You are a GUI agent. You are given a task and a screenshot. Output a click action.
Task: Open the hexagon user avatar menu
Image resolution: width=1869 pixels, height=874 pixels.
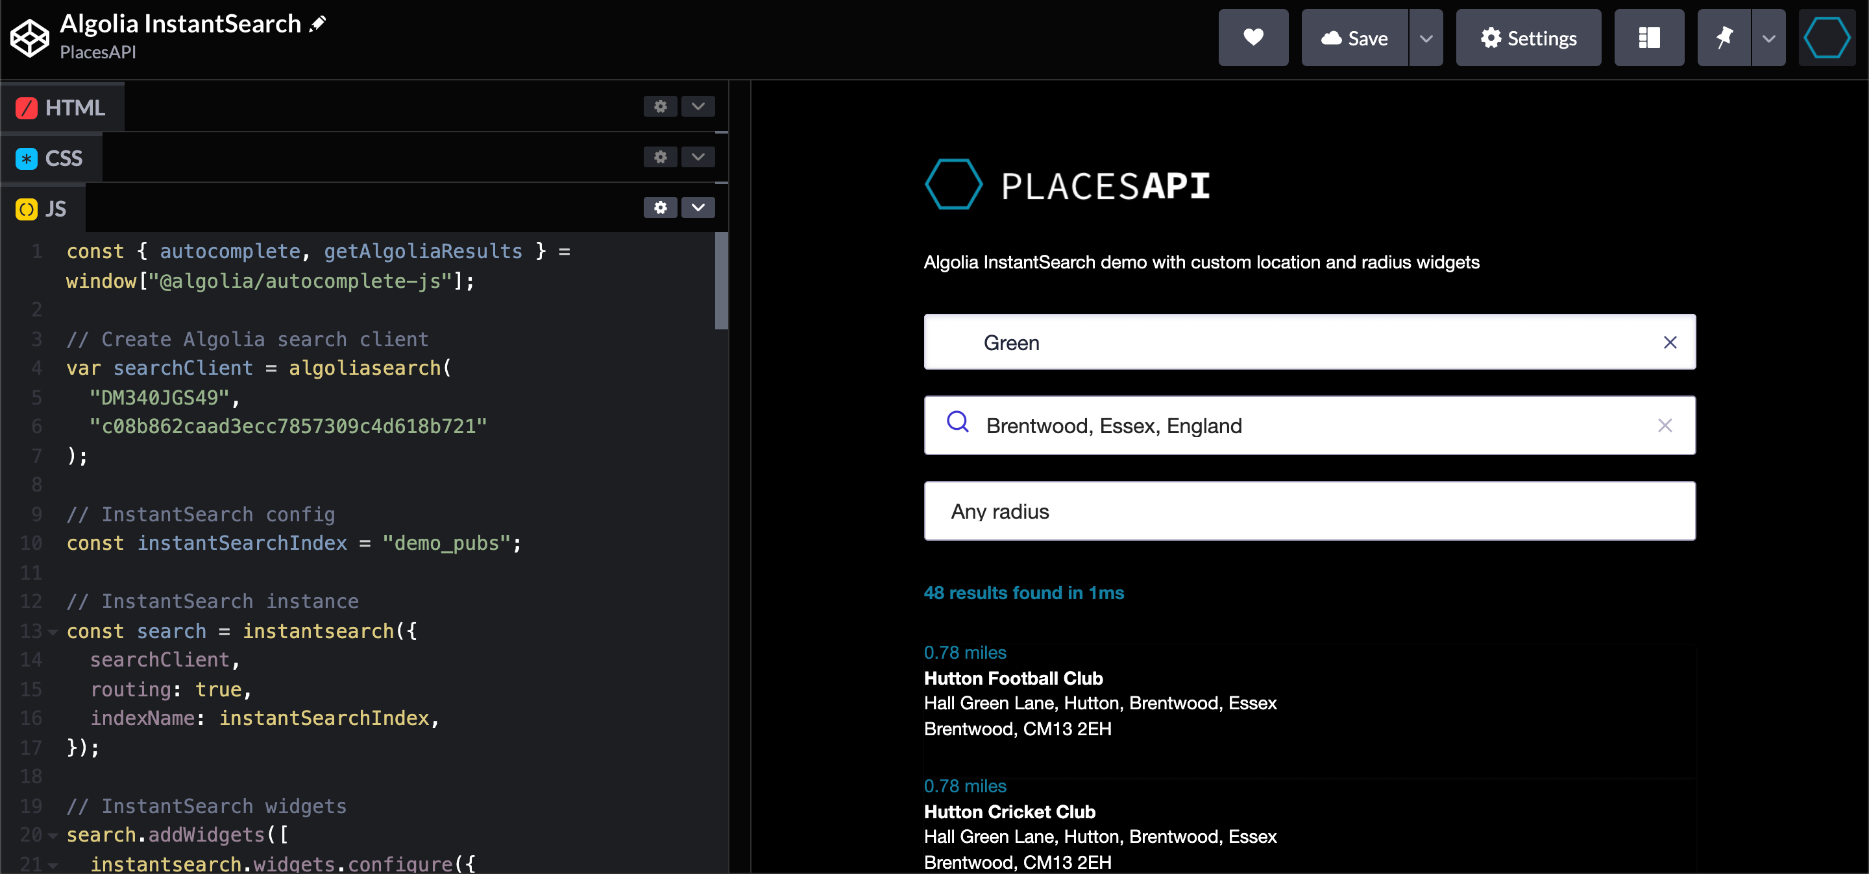point(1826,38)
